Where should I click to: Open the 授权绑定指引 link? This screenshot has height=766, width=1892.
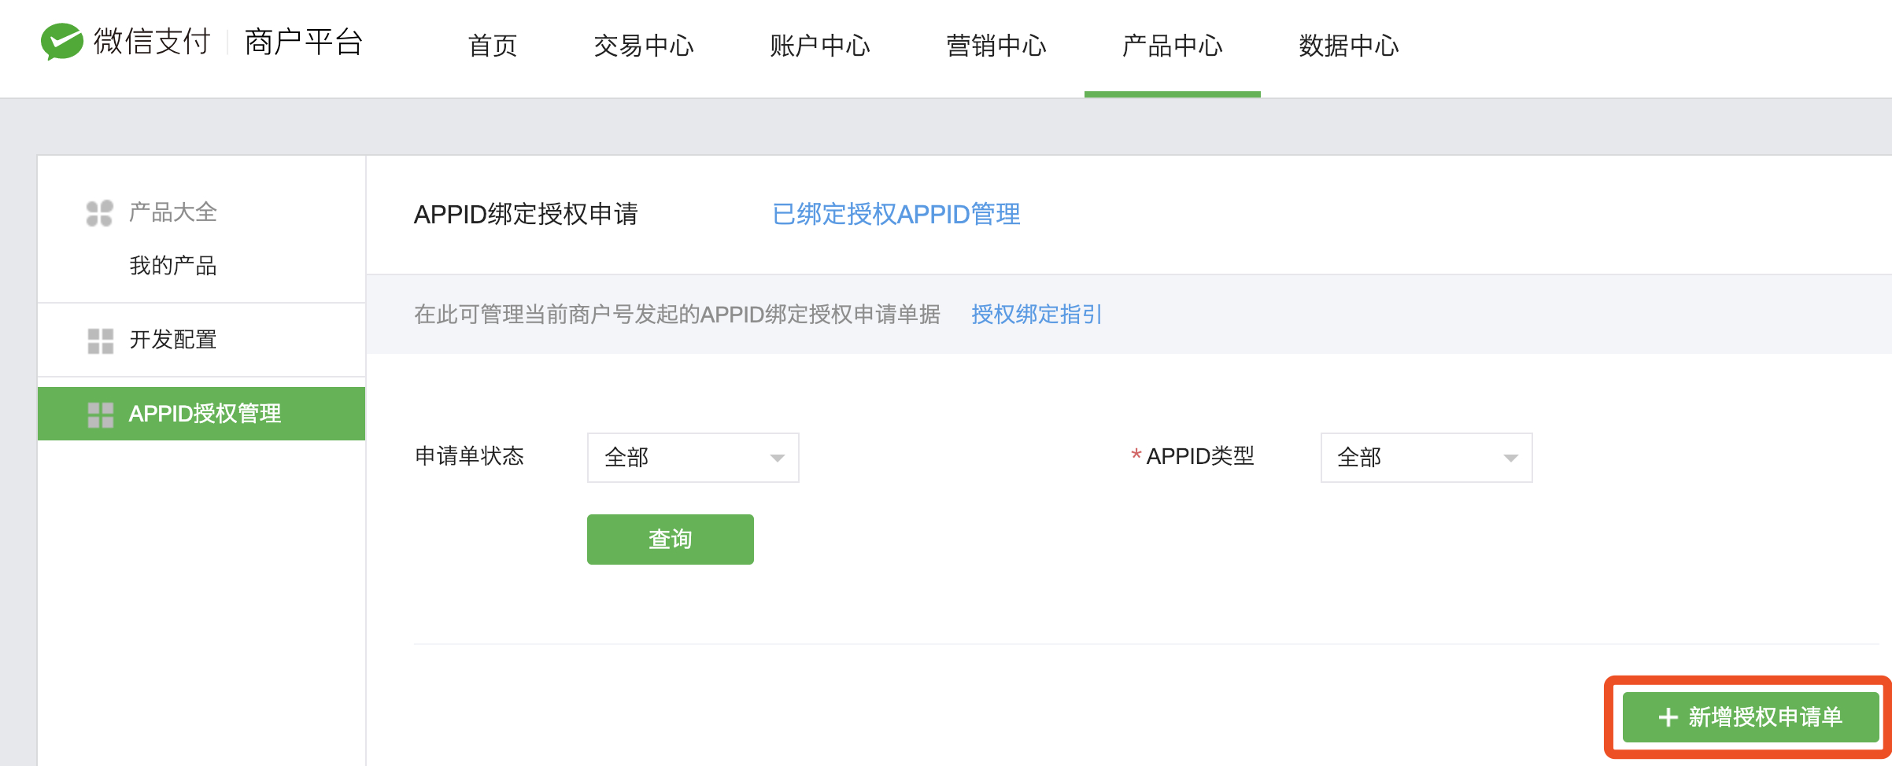click(1035, 315)
